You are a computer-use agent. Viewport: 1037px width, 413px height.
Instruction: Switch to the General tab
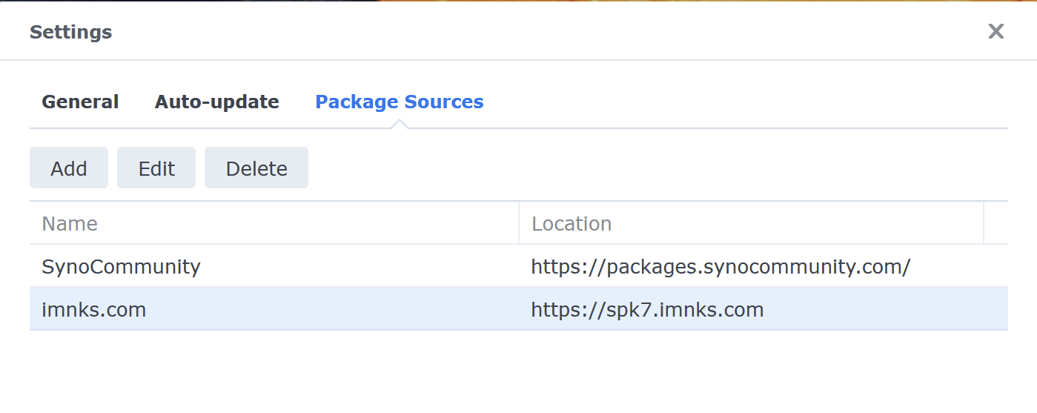(80, 102)
